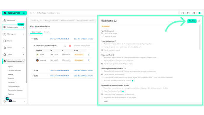204x115 pixels.
Task: Click the Modifier button
Action: [x=192, y=21]
